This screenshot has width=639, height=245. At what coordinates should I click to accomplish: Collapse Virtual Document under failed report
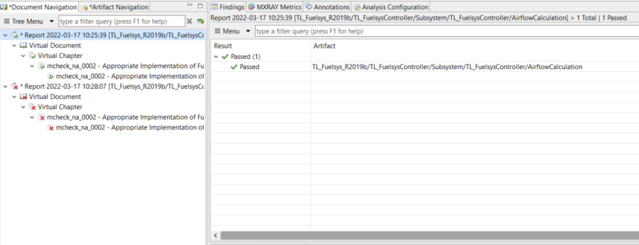pyautogui.click(x=14, y=97)
